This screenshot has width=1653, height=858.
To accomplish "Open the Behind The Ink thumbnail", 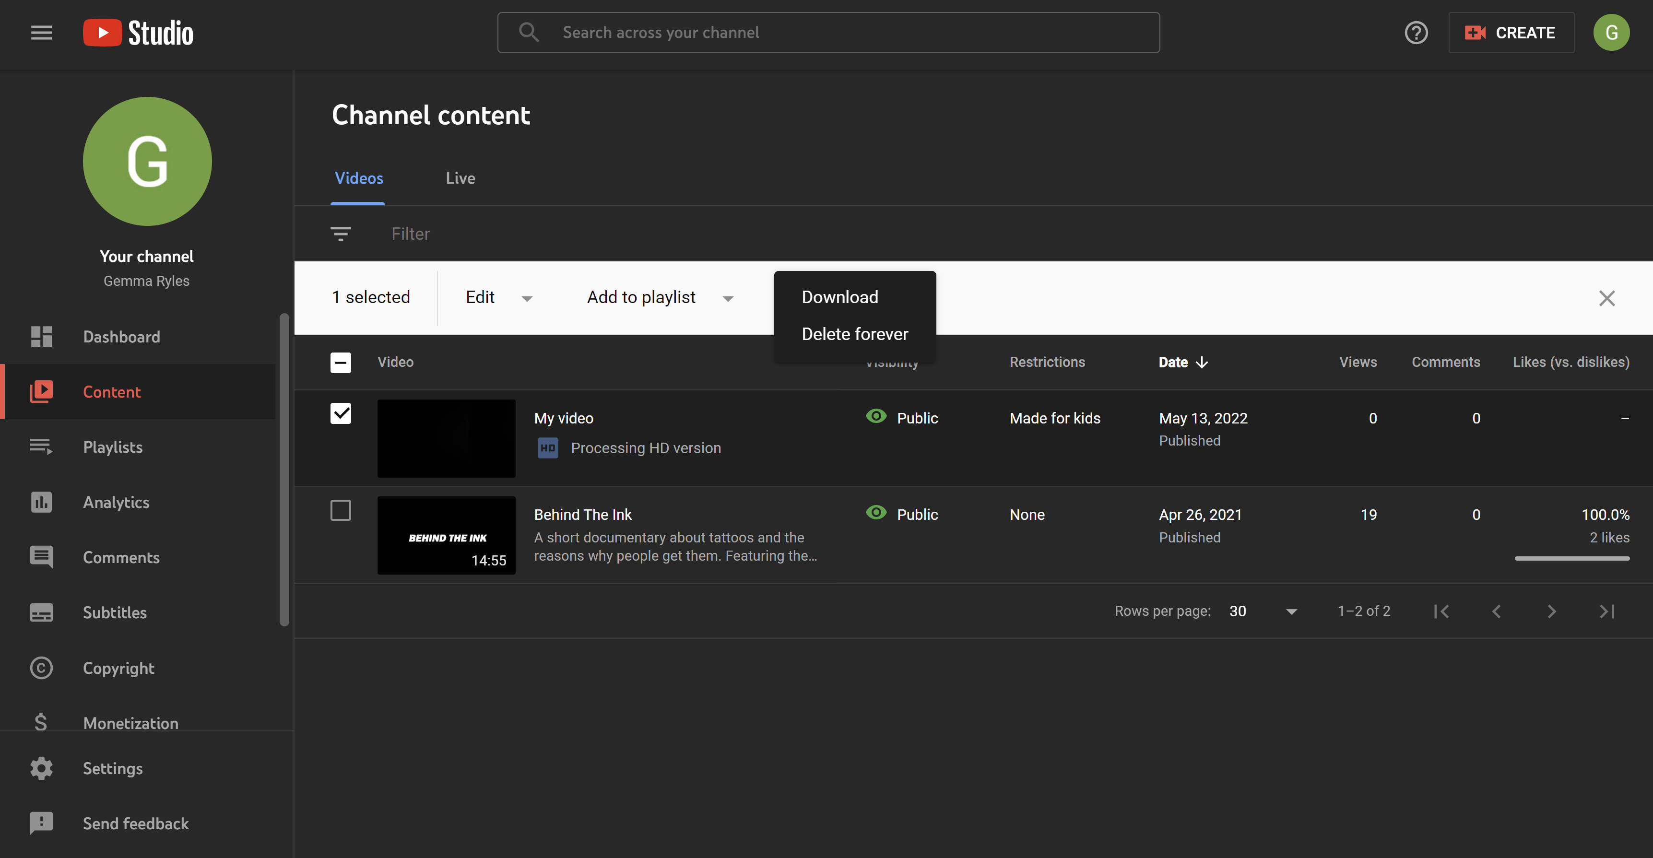I will pyautogui.click(x=446, y=535).
